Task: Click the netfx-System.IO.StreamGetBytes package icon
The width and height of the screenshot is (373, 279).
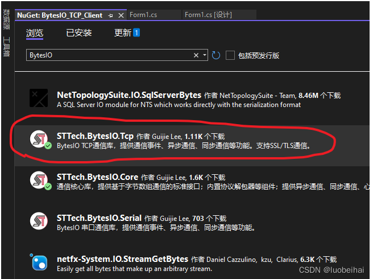Action: 39,262
